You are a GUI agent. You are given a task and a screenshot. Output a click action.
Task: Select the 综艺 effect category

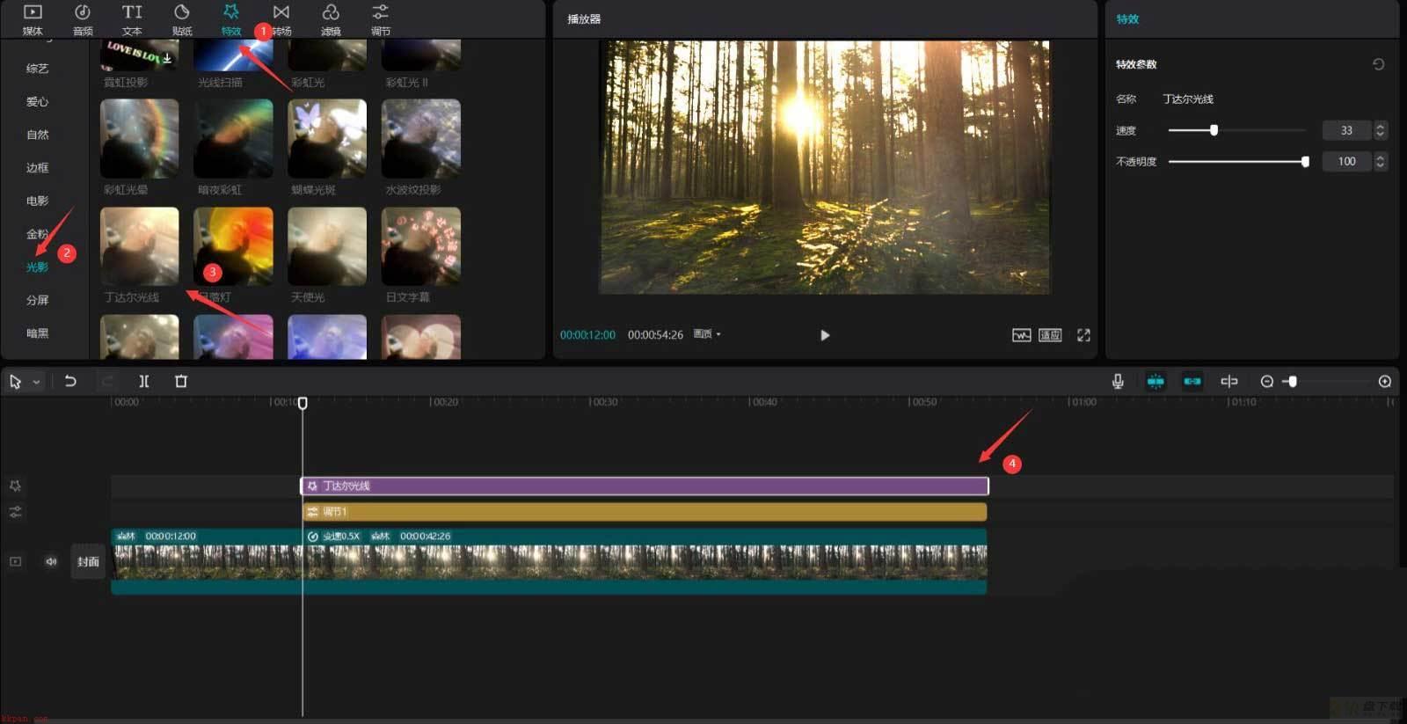(x=37, y=69)
